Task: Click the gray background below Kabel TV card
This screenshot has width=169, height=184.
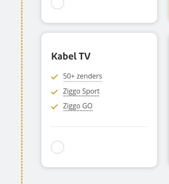Action: [x=99, y=176]
